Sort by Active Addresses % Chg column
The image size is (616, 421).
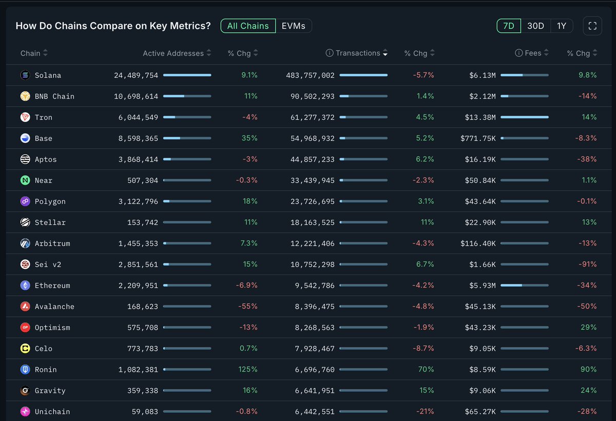pos(243,53)
